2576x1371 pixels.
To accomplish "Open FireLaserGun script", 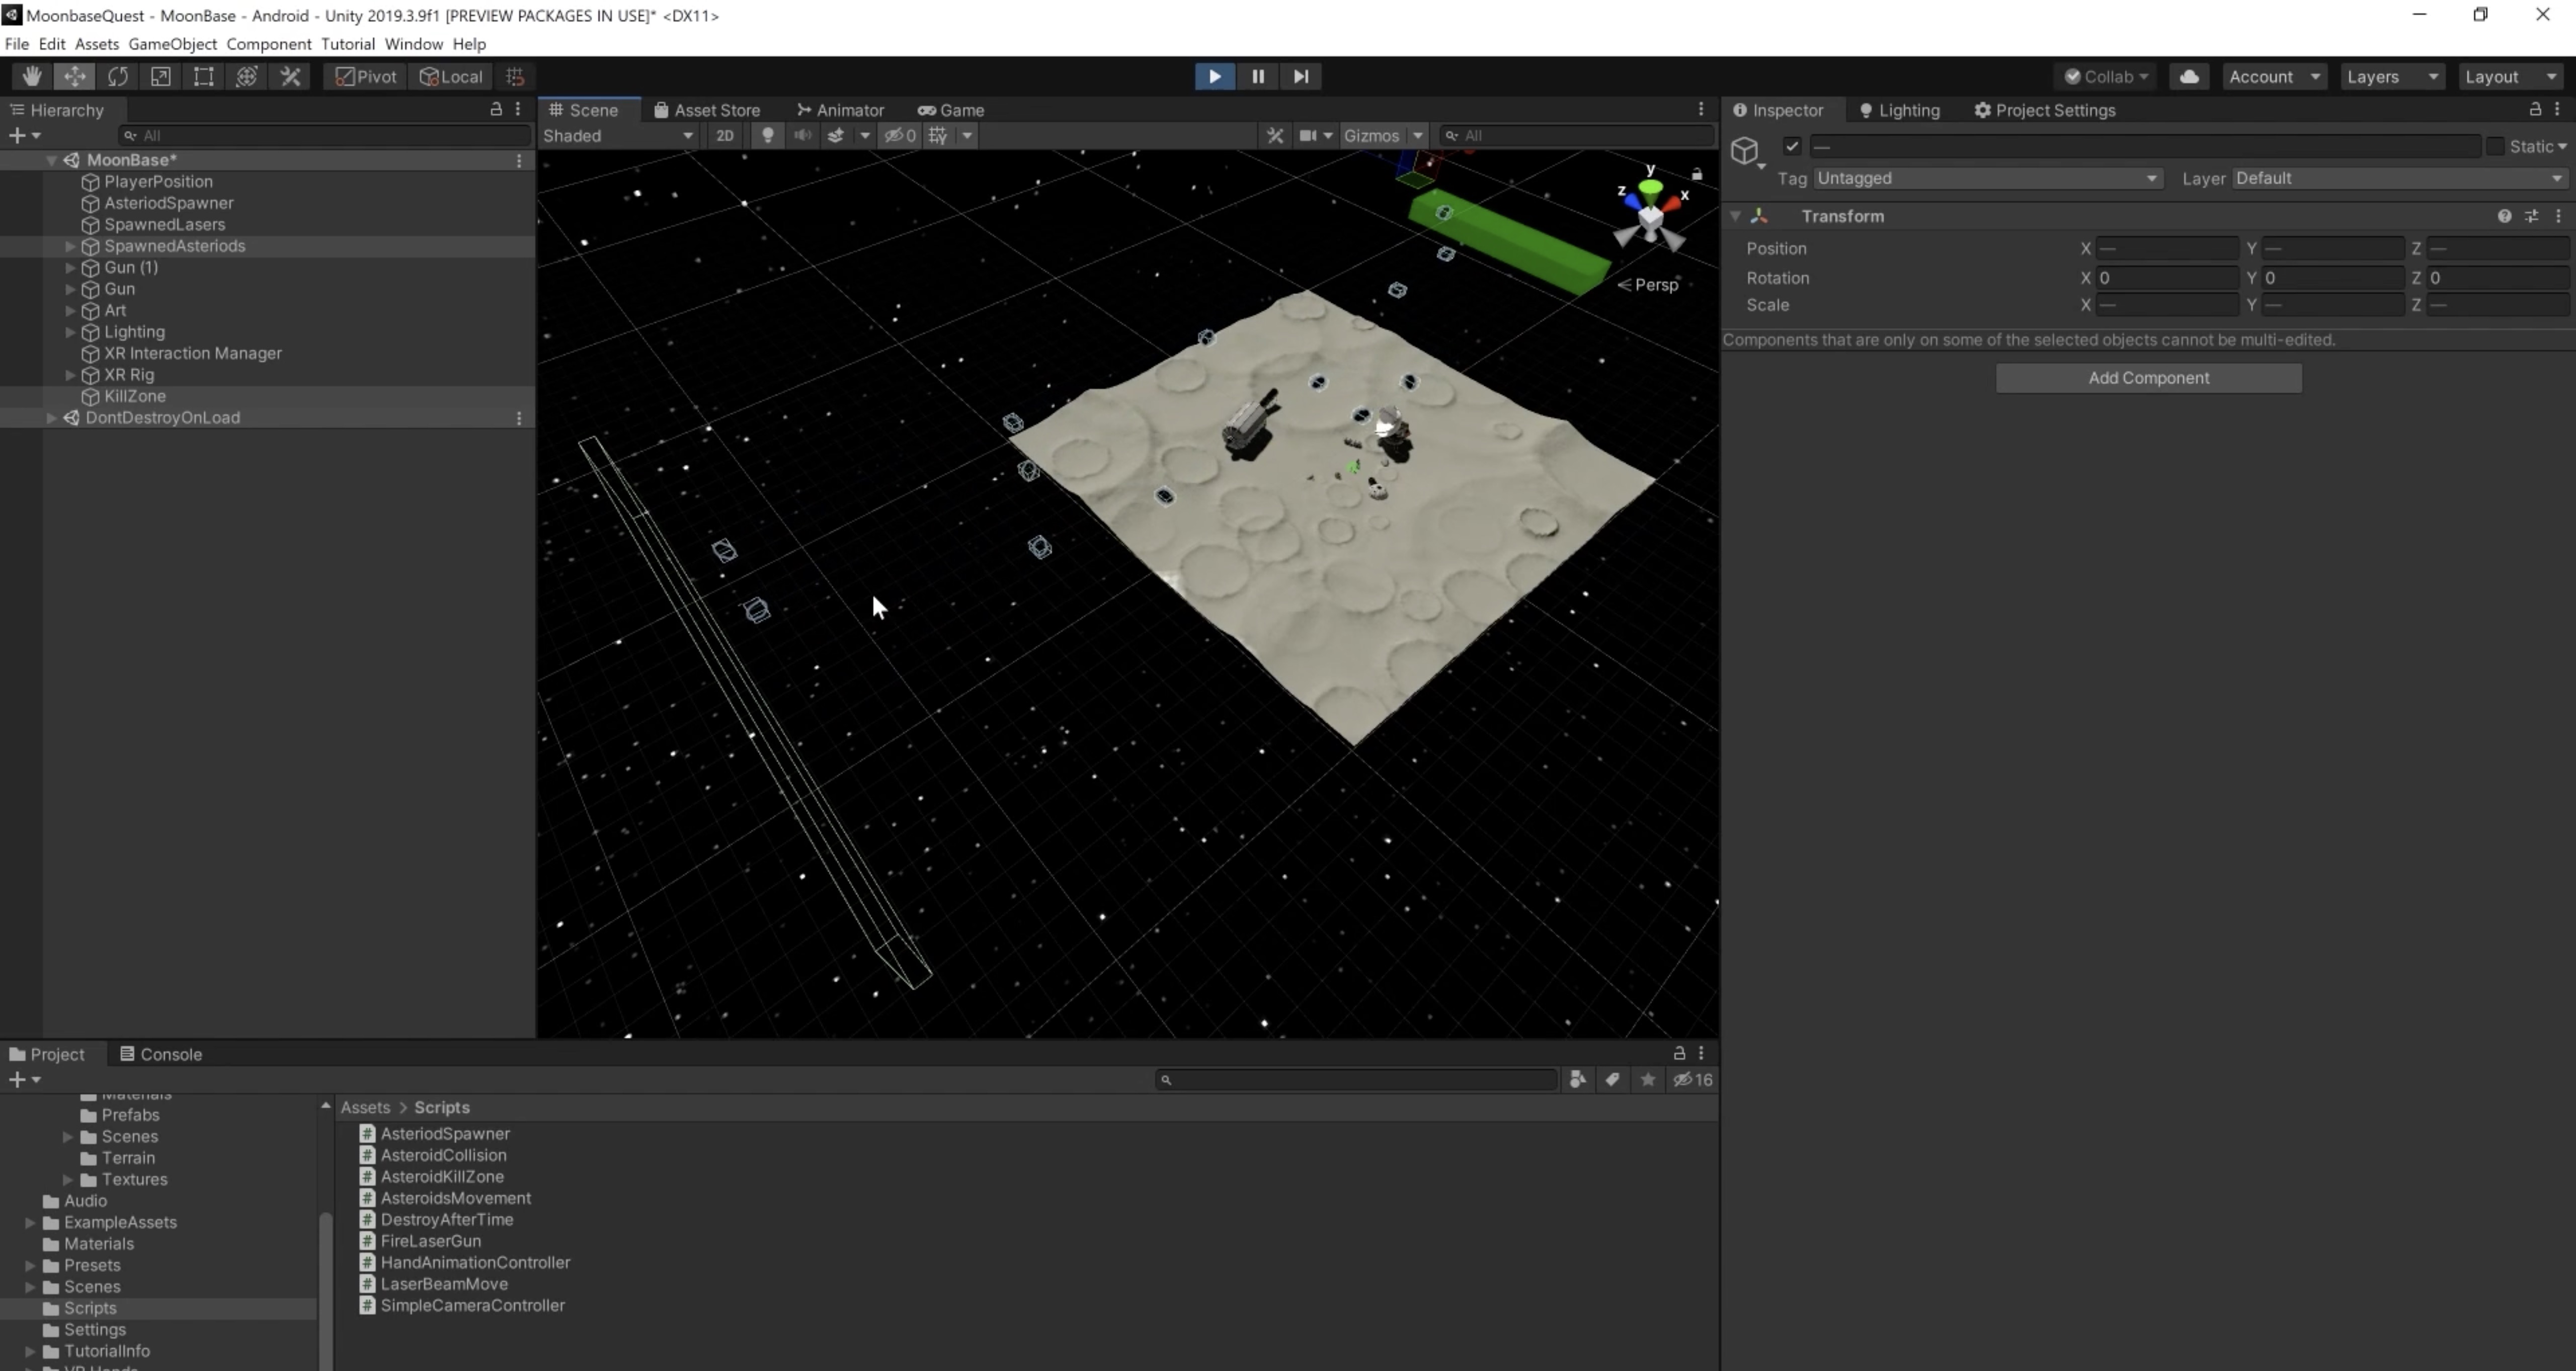I will (x=430, y=1240).
